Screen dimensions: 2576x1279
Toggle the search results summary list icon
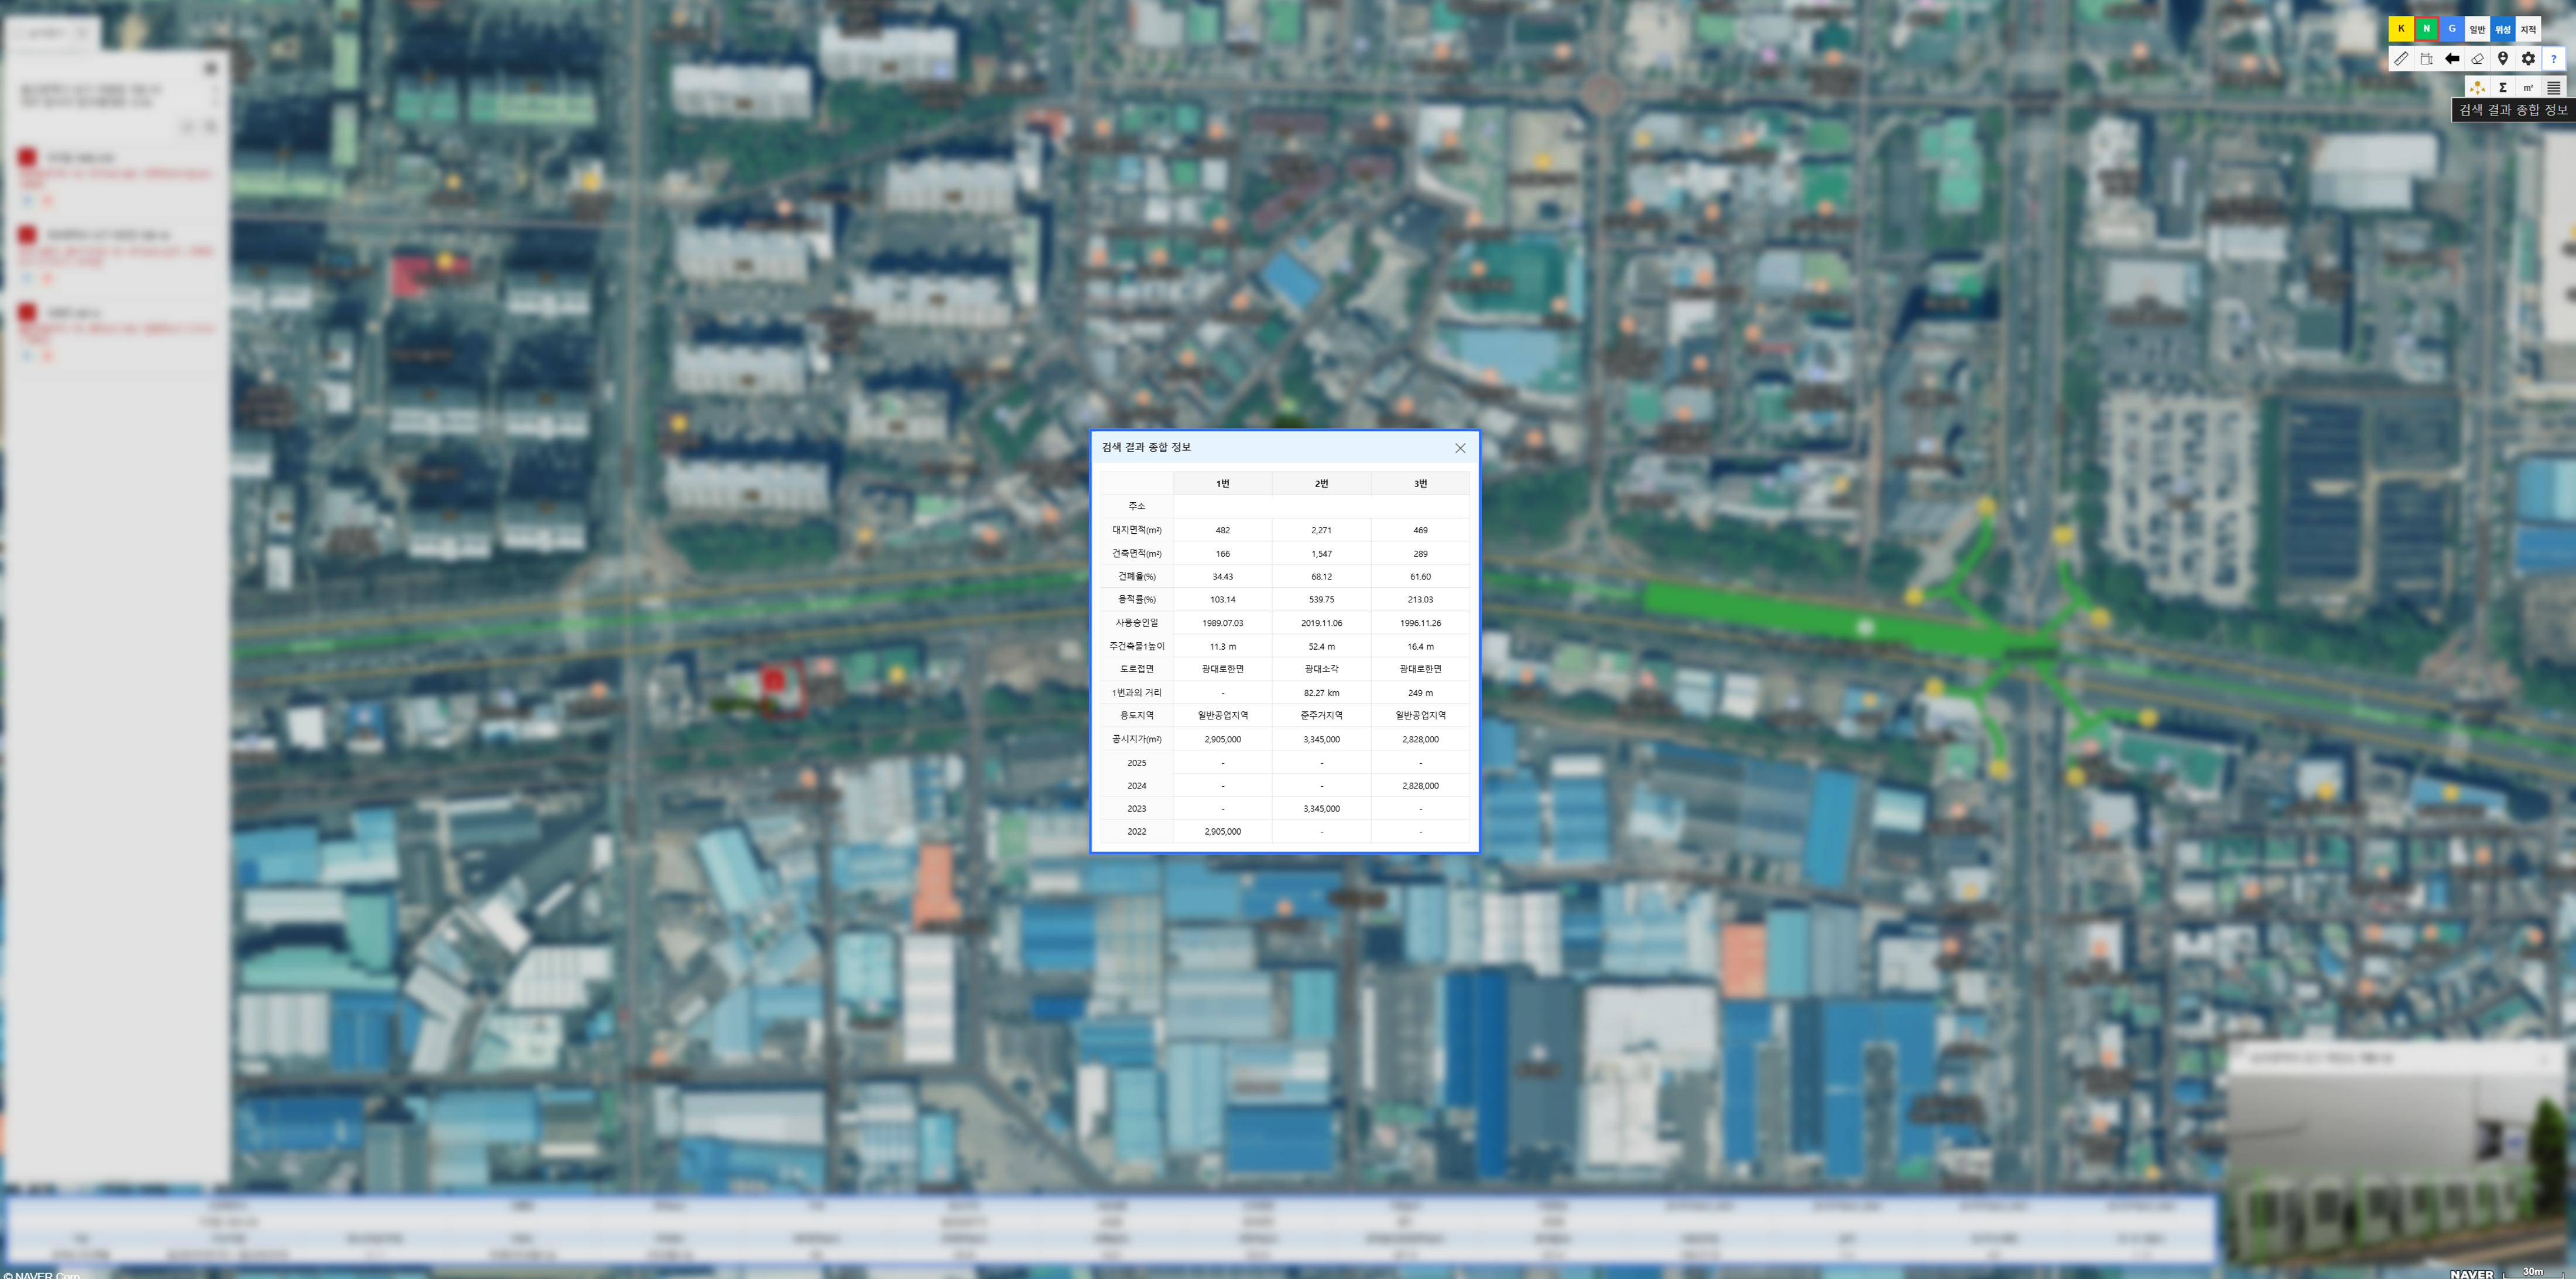tap(2553, 88)
